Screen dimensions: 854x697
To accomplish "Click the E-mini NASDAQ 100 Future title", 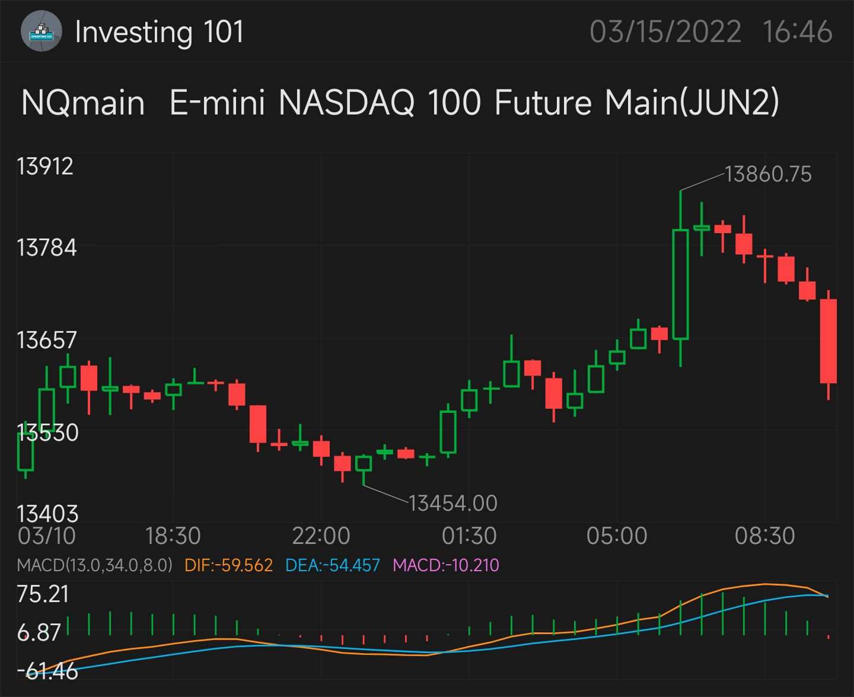I will pyautogui.click(x=474, y=102).
